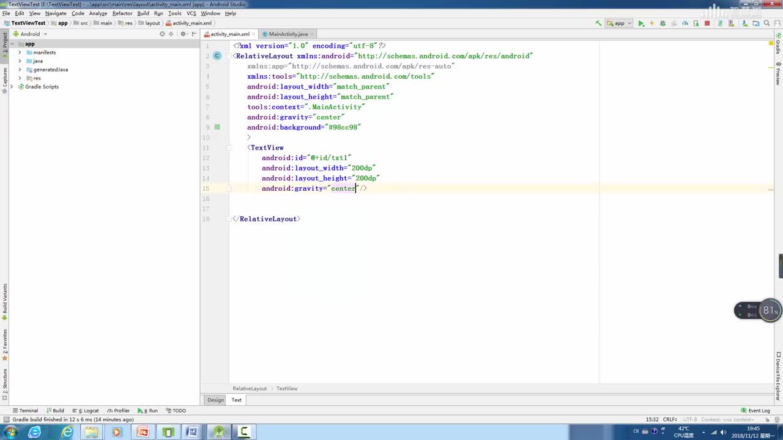This screenshot has height=440, width=783.
Task: Open the Build menu
Action: tap(143, 13)
